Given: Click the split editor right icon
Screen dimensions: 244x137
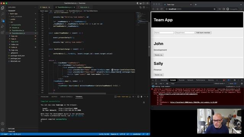Looking at the screenshot, I should pyautogui.click(x=144, y=7).
